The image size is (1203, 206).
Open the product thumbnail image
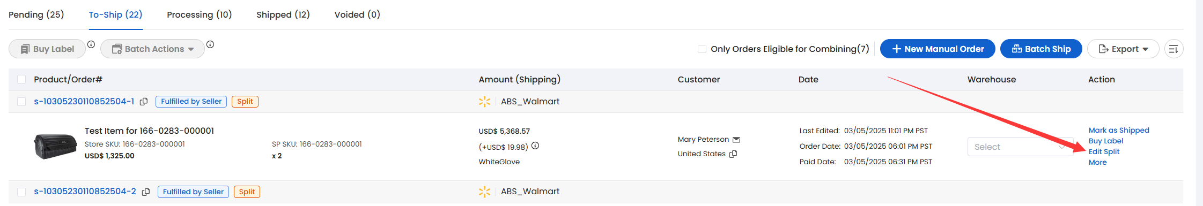pyautogui.click(x=55, y=146)
